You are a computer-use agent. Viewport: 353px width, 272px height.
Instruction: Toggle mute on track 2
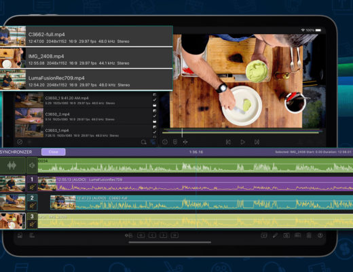click(x=32, y=205)
